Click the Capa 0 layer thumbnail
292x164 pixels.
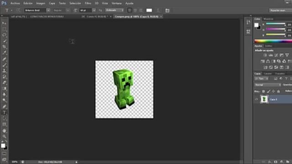click(264, 99)
